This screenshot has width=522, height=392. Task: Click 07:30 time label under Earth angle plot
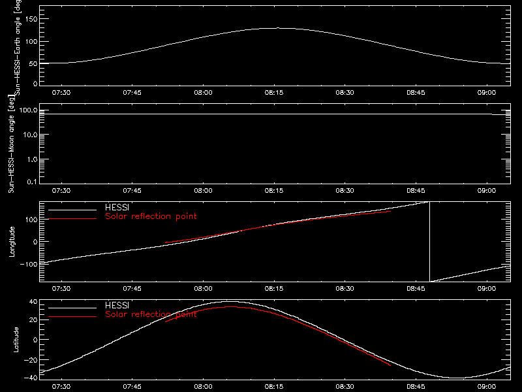pyautogui.click(x=61, y=93)
